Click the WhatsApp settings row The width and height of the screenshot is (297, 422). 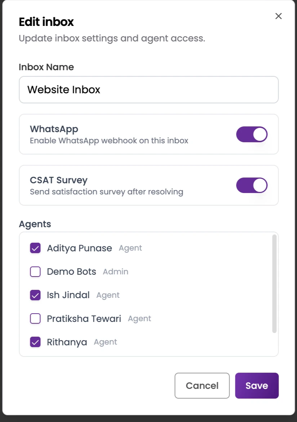click(x=149, y=134)
